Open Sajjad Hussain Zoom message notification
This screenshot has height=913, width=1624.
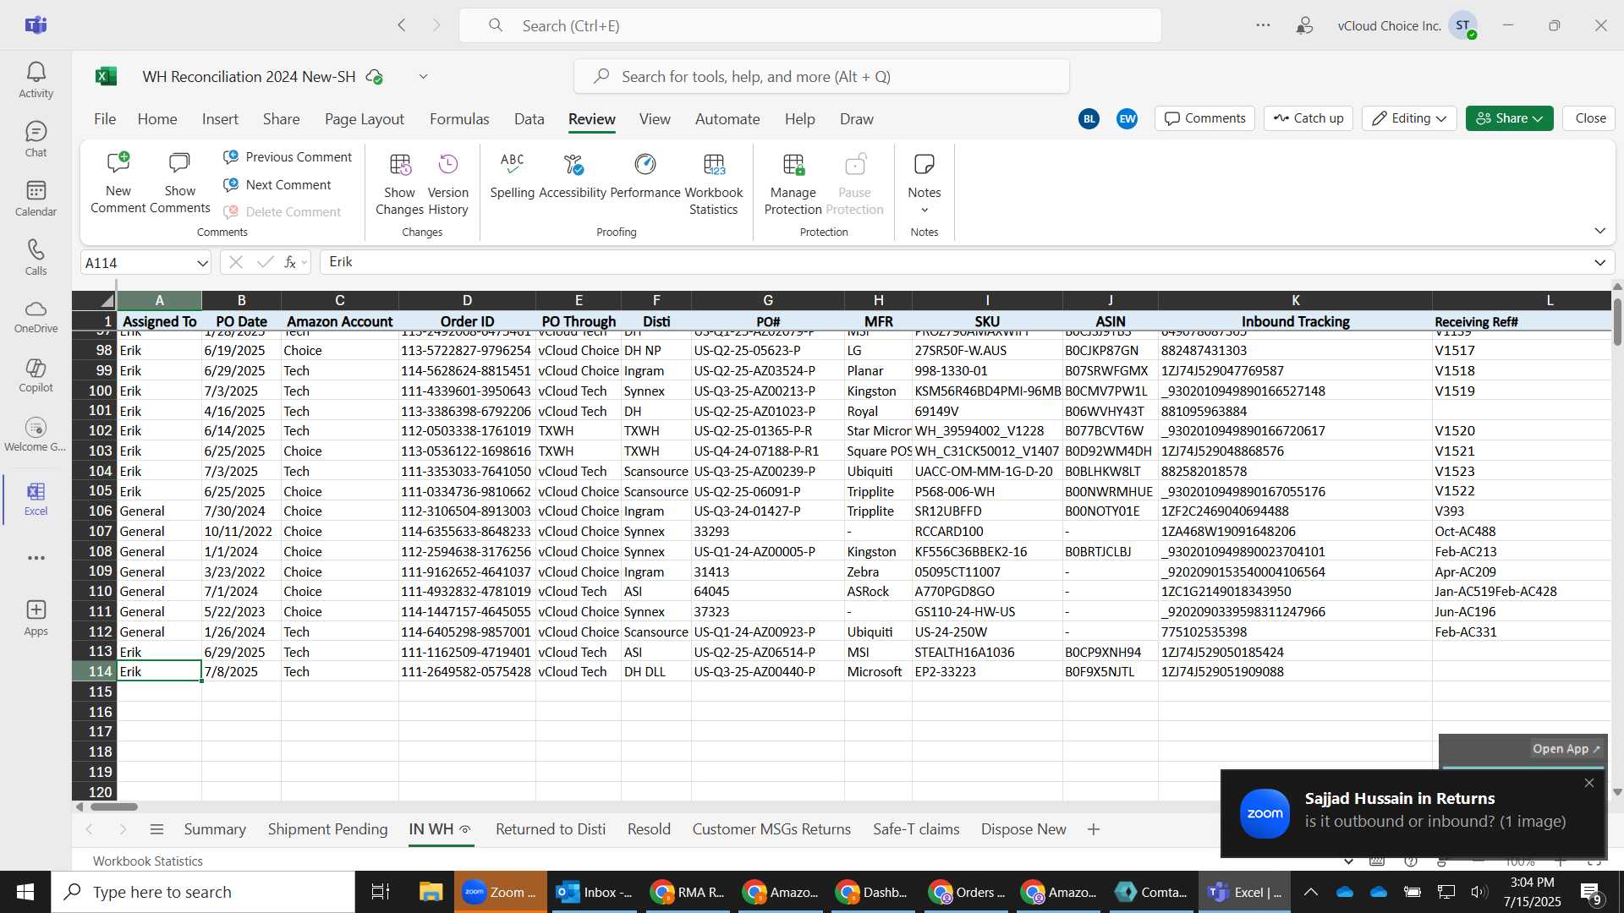point(1413,813)
